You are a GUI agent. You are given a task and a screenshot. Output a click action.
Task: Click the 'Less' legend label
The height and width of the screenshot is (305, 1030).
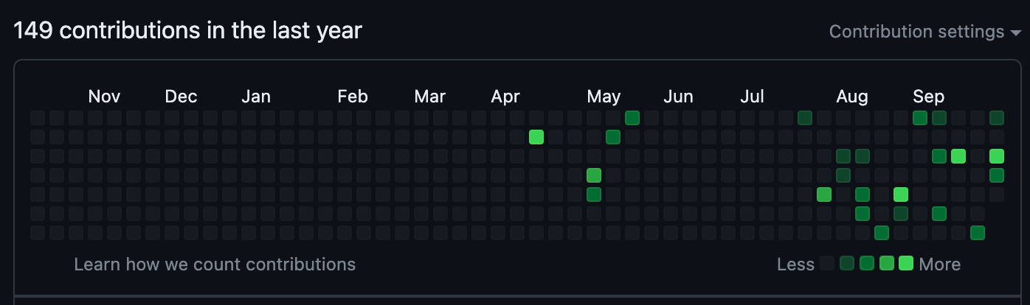coord(795,264)
